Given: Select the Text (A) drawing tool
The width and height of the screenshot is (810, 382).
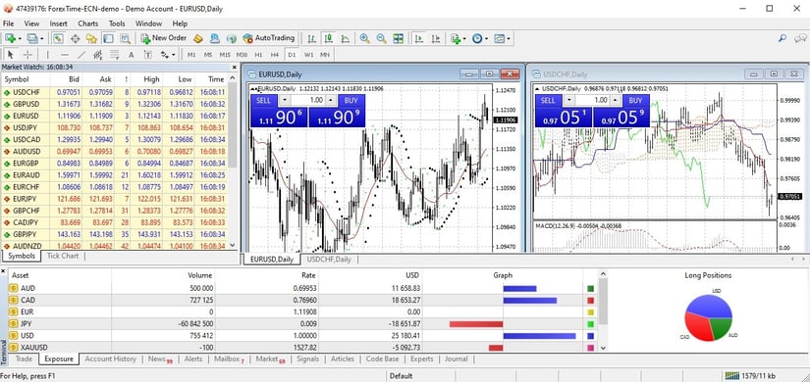Looking at the screenshot, I should [x=132, y=54].
